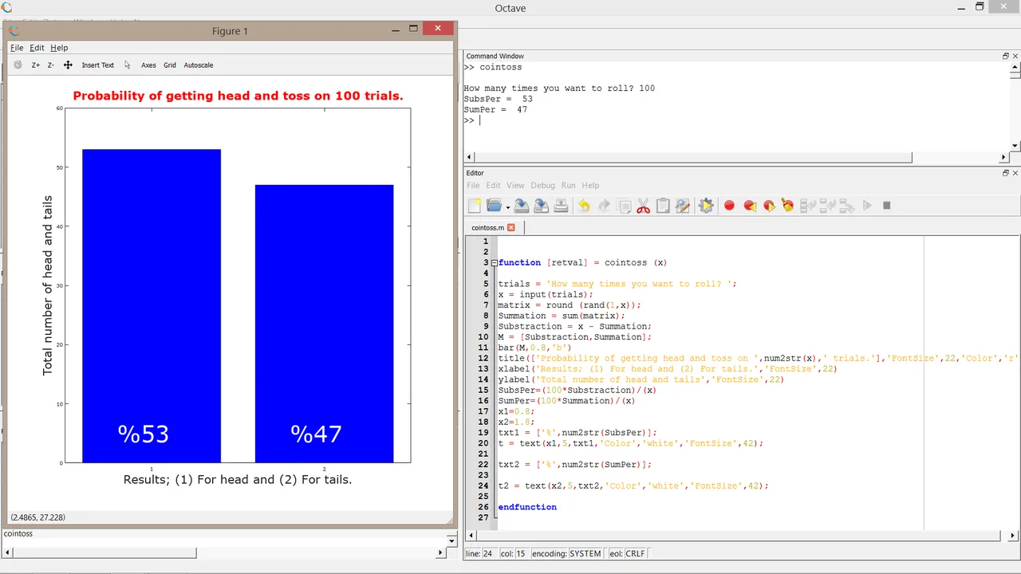Undock the Command Window panel
This screenshot has height=574, width=1021.
coord(1006,56)
